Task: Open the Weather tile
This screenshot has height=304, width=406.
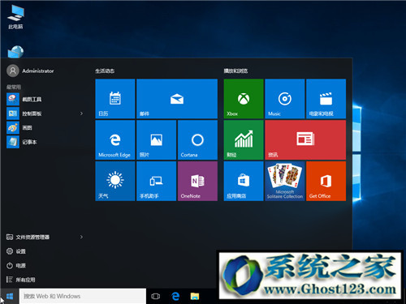Action: click(115, 181)
